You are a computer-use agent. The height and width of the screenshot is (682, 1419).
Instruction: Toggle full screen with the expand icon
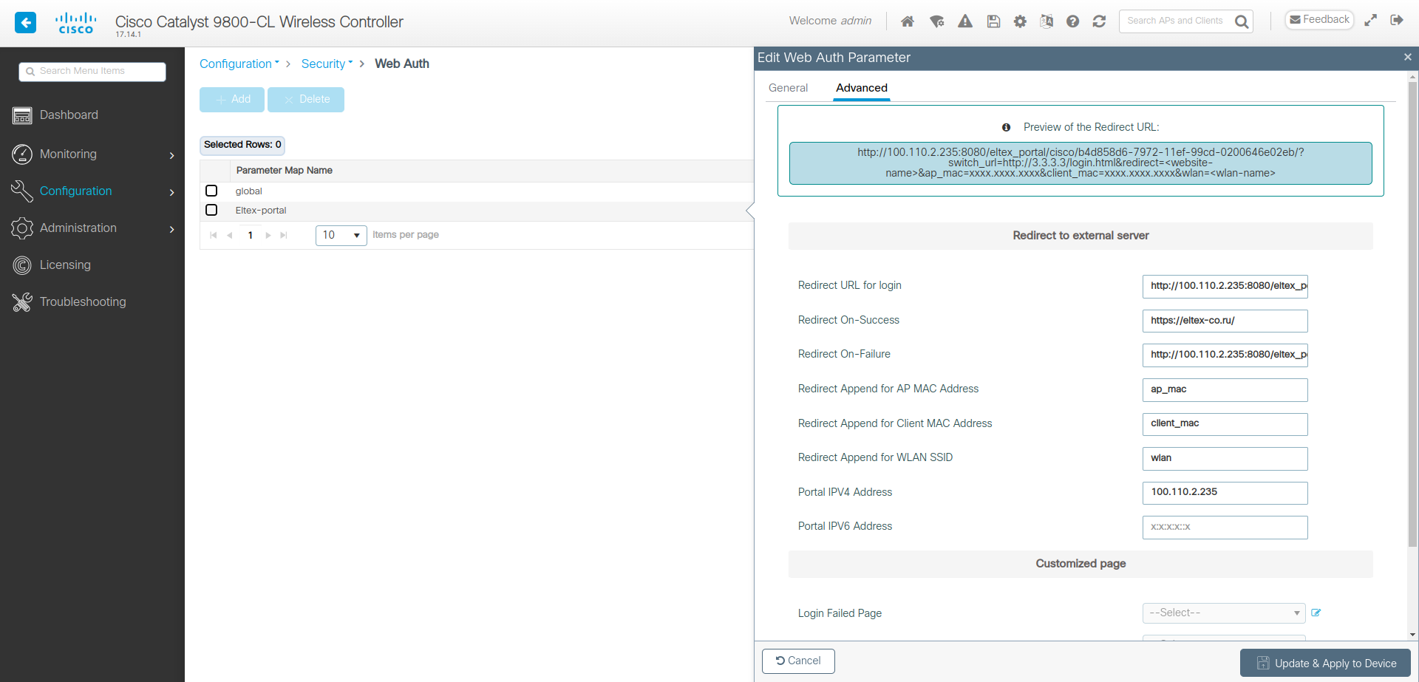[x=1370, y=21]
